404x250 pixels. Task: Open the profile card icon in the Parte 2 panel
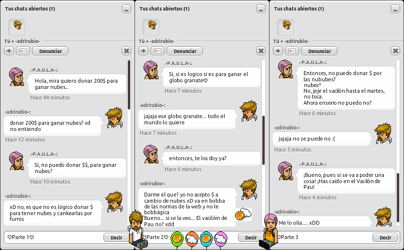[x=157, y=51]
